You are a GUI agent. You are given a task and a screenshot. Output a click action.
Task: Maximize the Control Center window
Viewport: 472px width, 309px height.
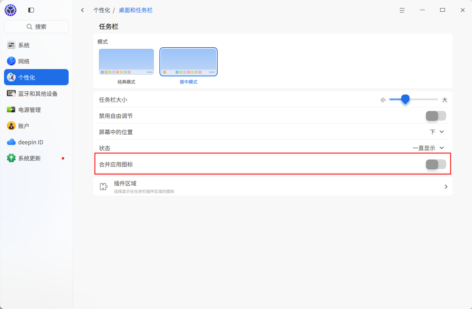click(443, 10)
